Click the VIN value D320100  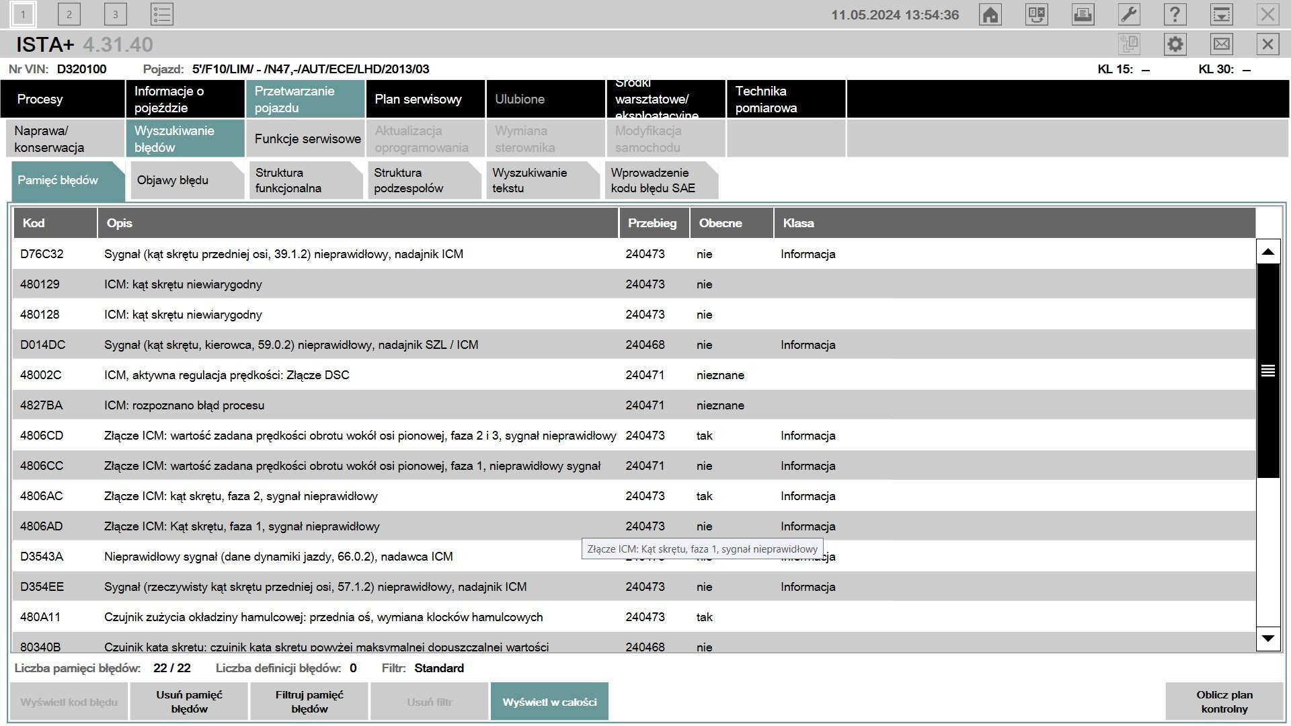81,69
